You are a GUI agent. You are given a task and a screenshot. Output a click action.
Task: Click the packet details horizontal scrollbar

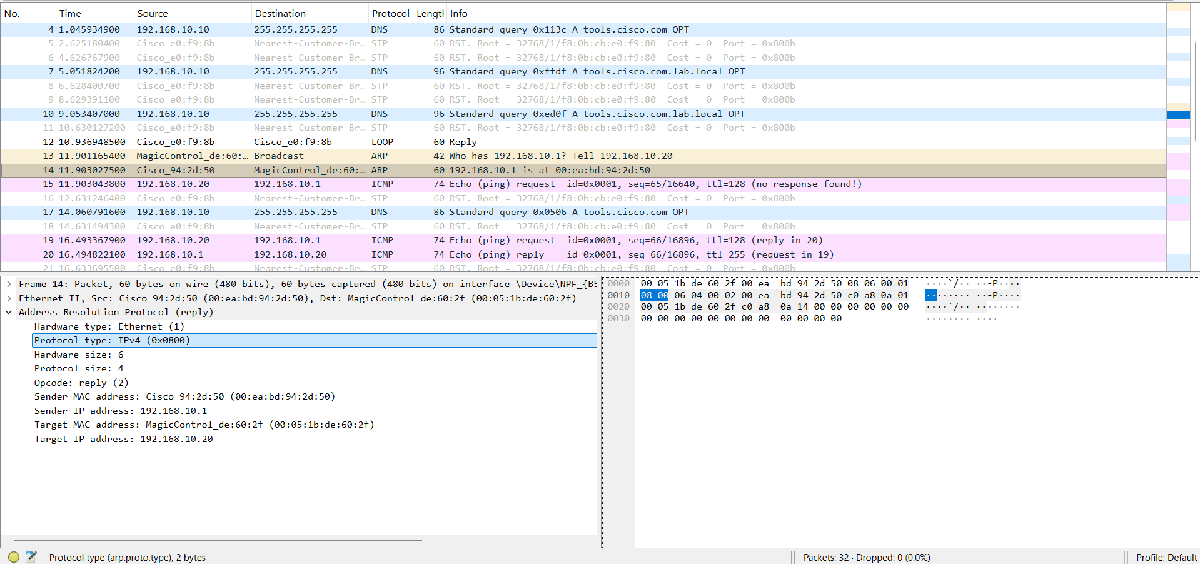tap(218, 540)
